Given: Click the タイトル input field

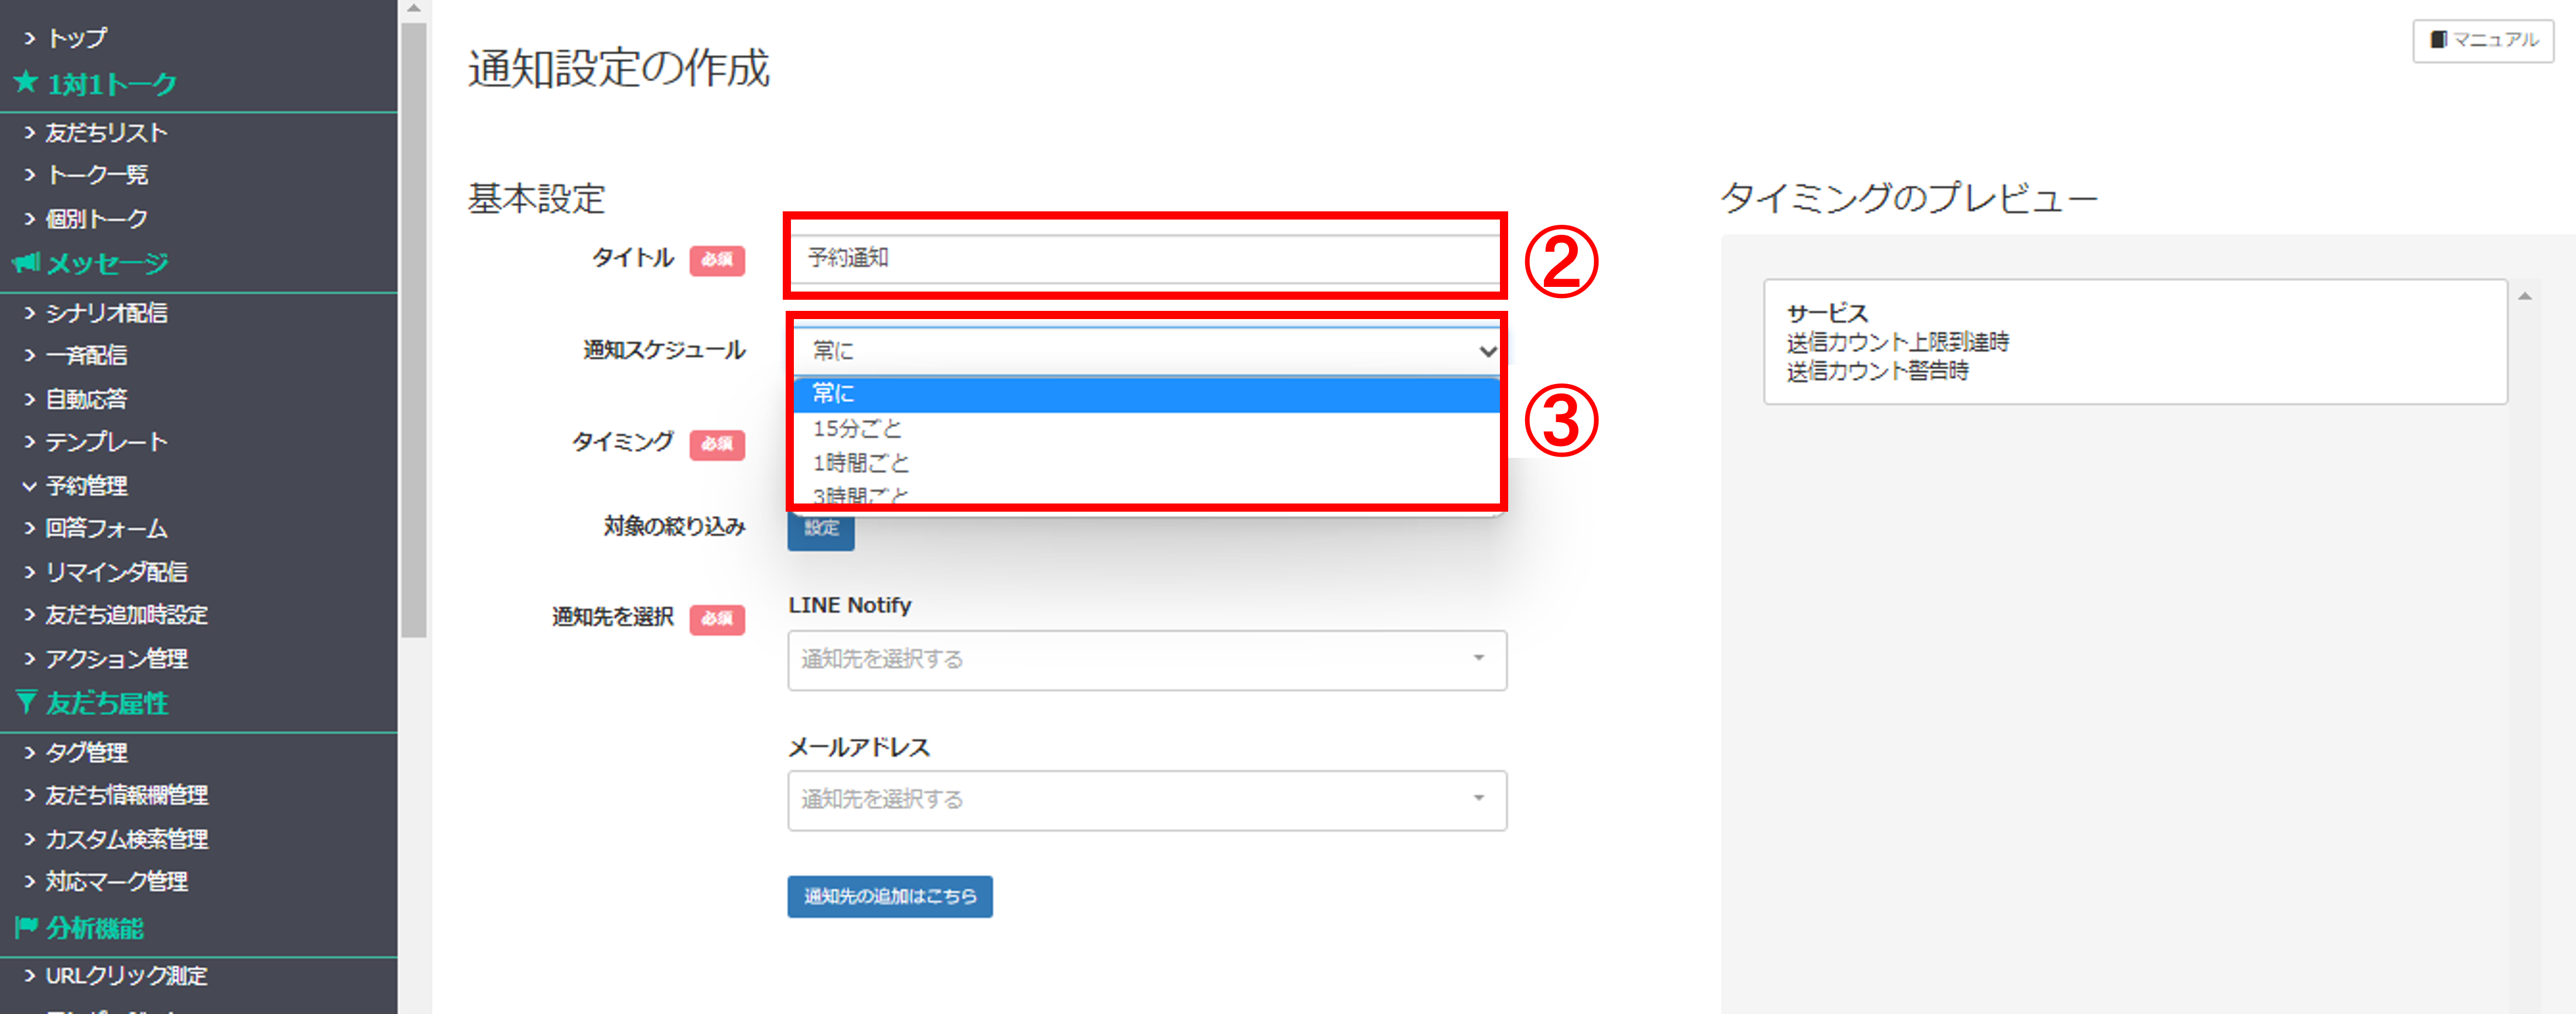Looking at the screenshot, I should coord(1146,258).
